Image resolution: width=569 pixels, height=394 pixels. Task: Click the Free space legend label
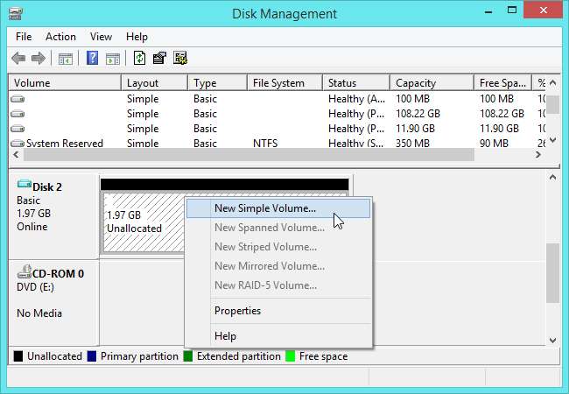(323, 356)
